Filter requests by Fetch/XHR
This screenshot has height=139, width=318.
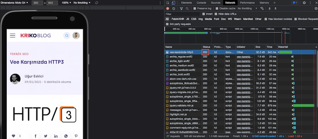[x=178, y=19]
